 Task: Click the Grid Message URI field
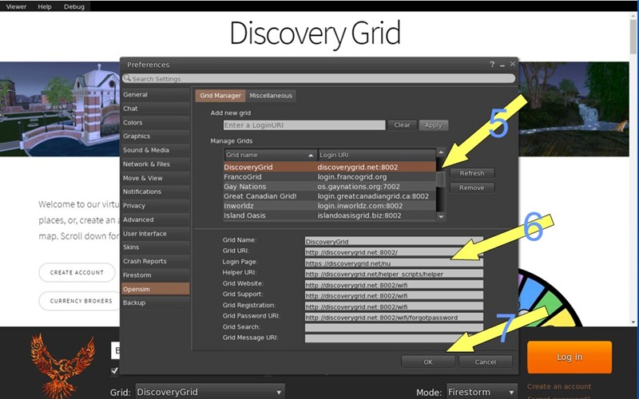pos(394,338)
